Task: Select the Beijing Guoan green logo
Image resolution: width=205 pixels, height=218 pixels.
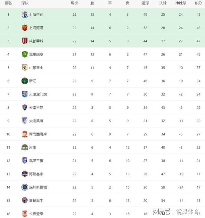Action: point(25,54)
